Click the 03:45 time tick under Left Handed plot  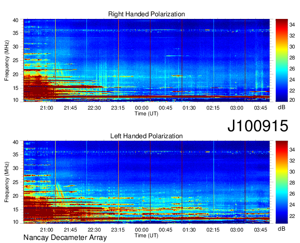point(261,230)
